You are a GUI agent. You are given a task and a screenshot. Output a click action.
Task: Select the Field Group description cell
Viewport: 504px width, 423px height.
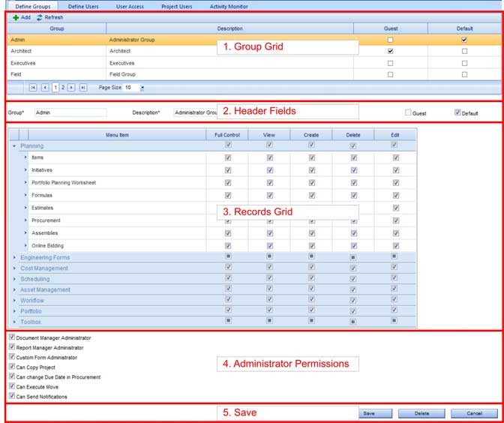coord(229,74)
